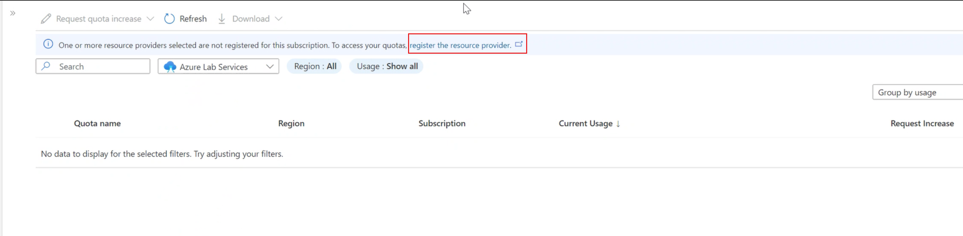Click the Request quota increase label
The image size is (963, 236).
[99, 19]
